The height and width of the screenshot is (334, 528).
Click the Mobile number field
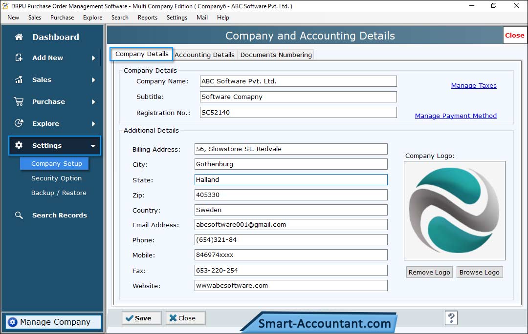[x=291, y=255]
